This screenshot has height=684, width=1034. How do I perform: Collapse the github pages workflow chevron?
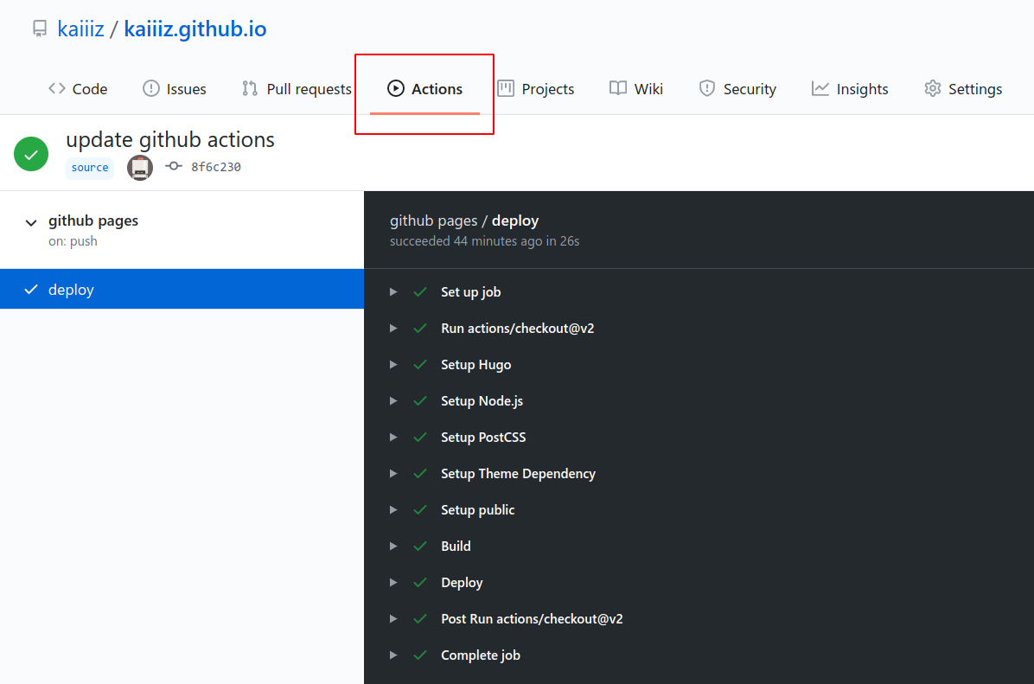click(x=31, y=223)
